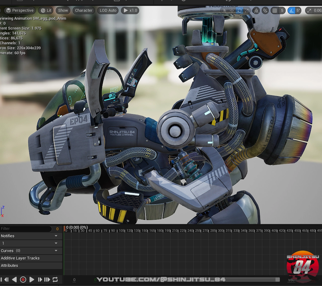Open the Notifies track dropdown
The image size is (322, 286).
pyautogui.click(x=56, y=236)
